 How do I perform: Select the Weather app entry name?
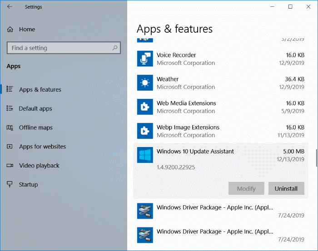pyautogui.click(x=168, y=79)
